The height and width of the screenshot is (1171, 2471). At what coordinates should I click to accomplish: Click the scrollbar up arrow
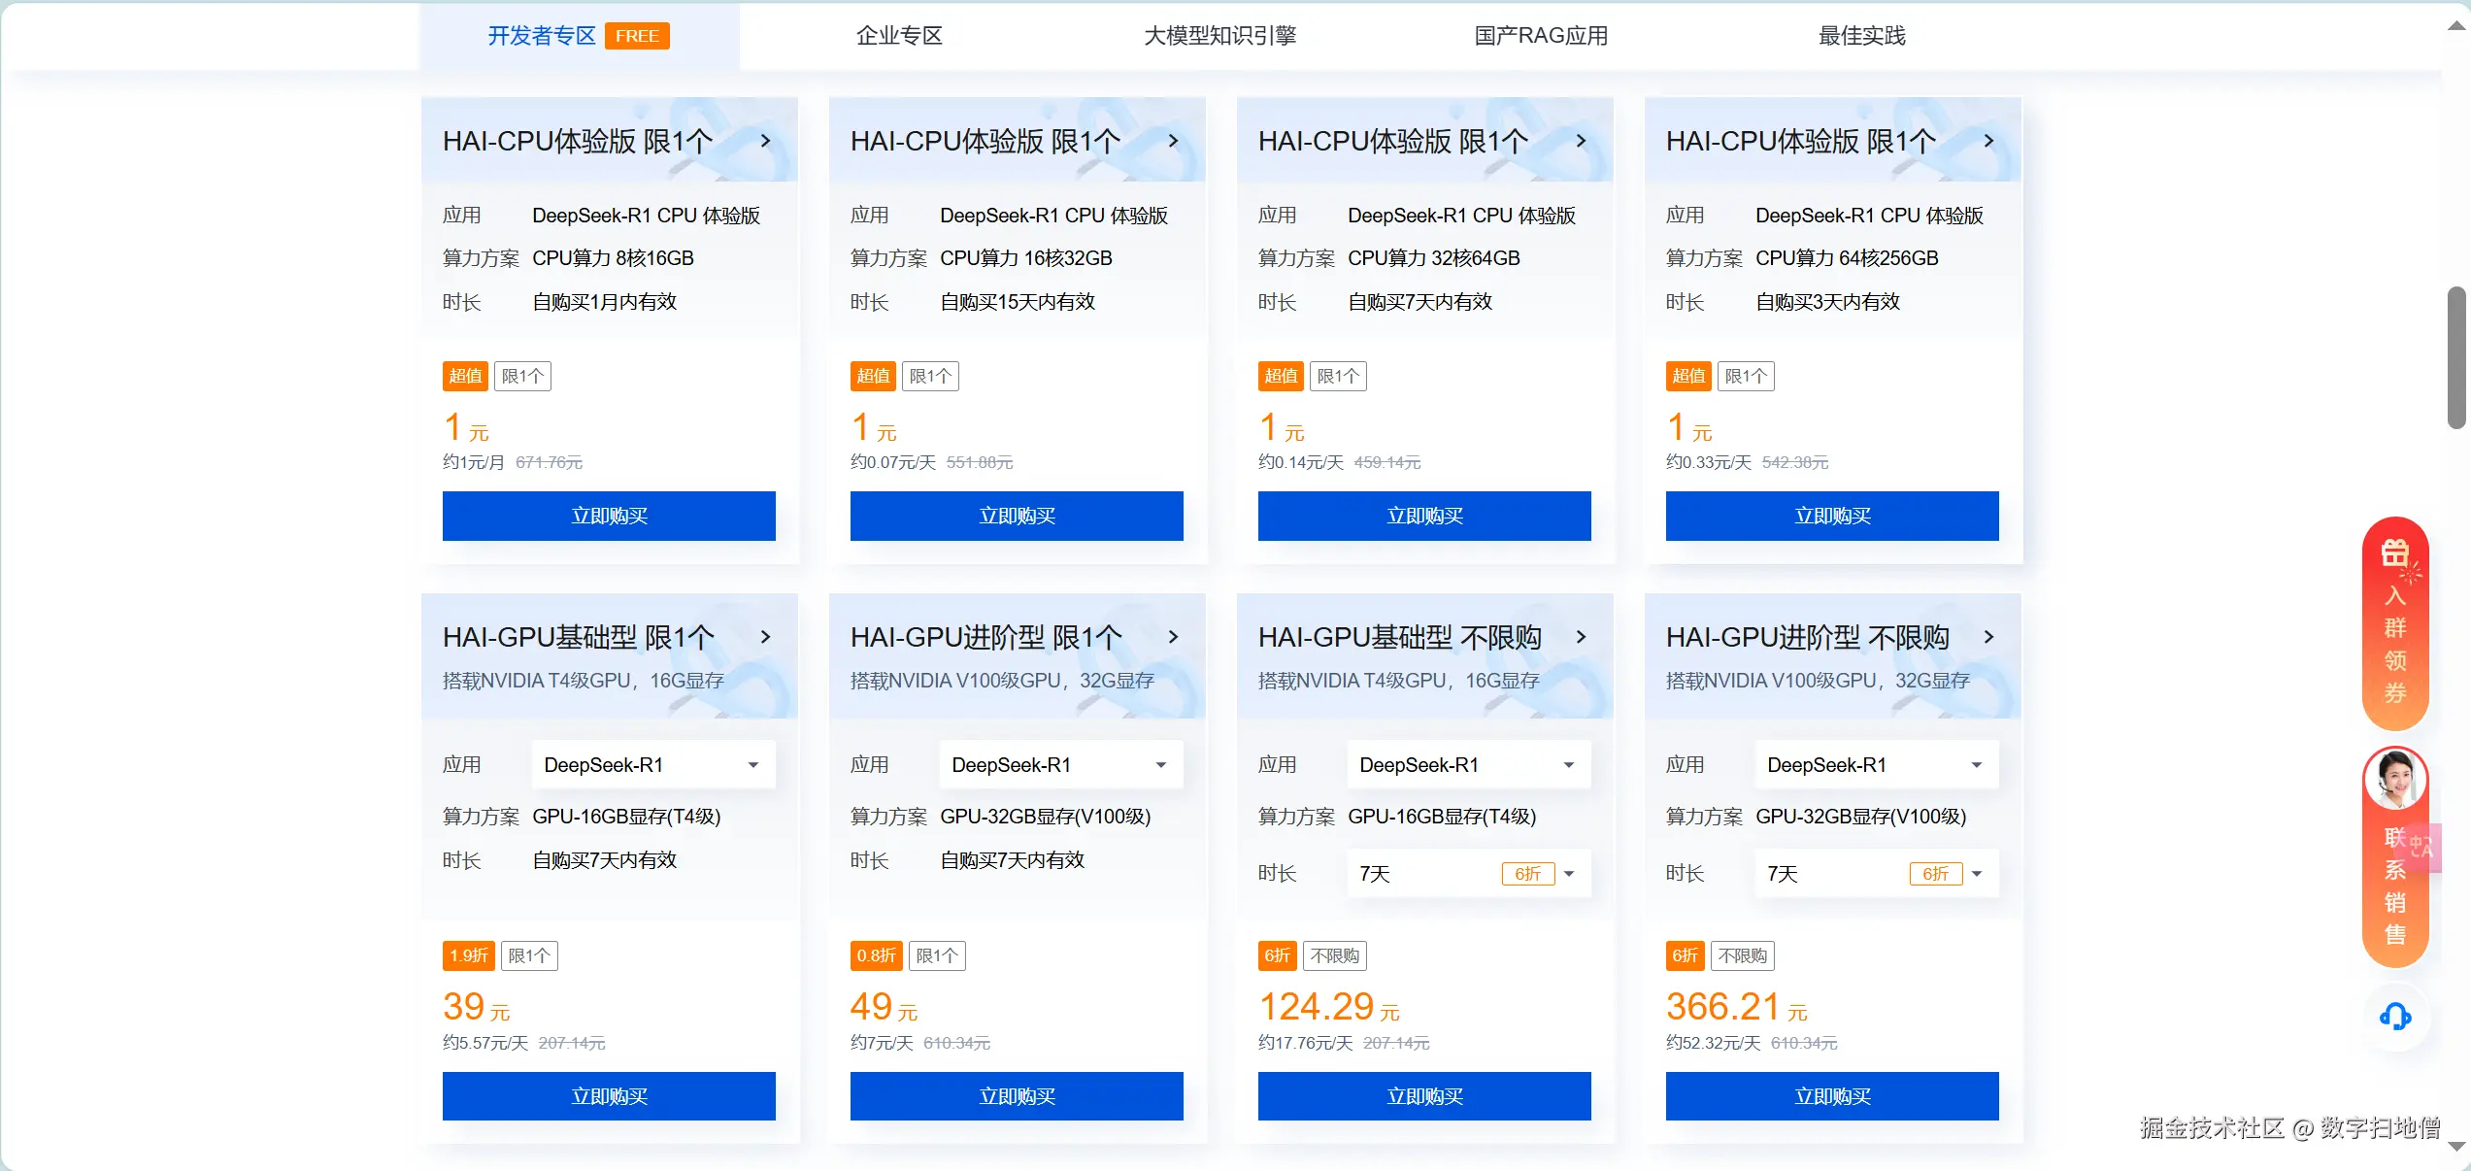click(x=2456, y=26)
